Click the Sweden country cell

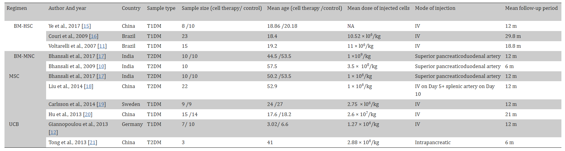coord(131,104)
